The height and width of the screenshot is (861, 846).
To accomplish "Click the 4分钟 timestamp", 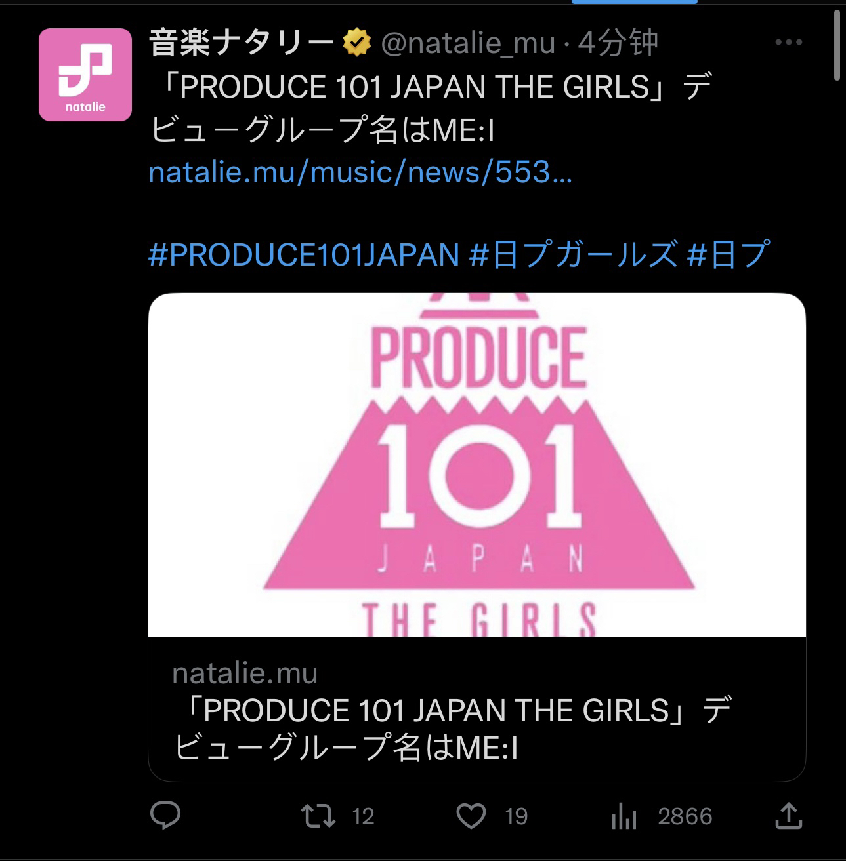I will (618, 43).
